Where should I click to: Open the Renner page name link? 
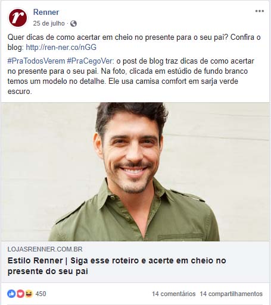pos(46,12)
